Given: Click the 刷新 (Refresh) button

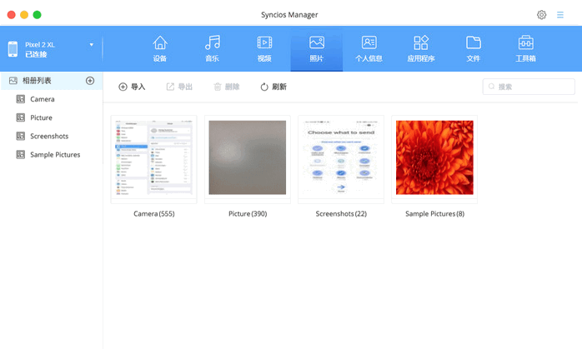Looking at the screenshot, I should 273,87.
